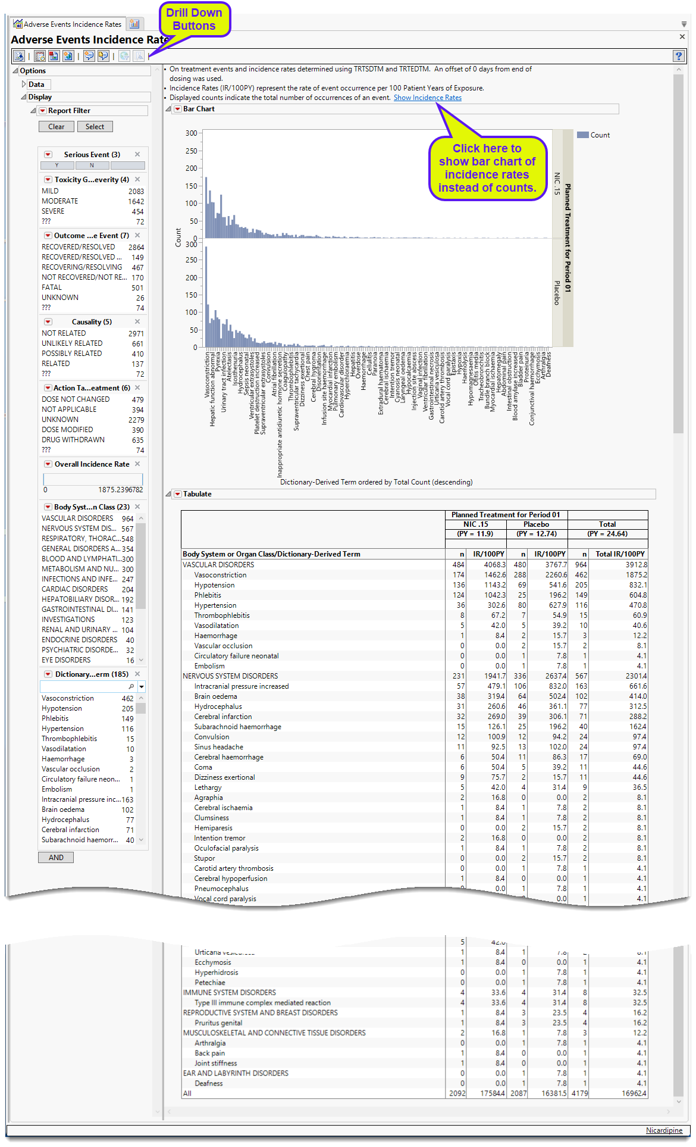This screenshot has width=696, height=1147.
Task: Remove the Causality filter using its X
Action: tap(137, 321)
